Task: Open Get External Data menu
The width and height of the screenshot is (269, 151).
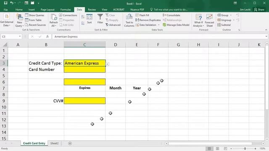Action: 7,20
